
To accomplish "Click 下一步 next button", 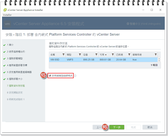I will coord(117,127).
